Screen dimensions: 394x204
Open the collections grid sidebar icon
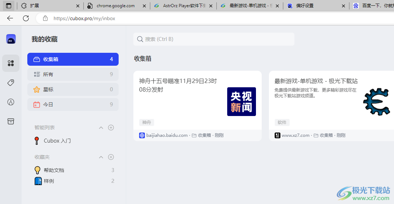click(x=11, y=63)
